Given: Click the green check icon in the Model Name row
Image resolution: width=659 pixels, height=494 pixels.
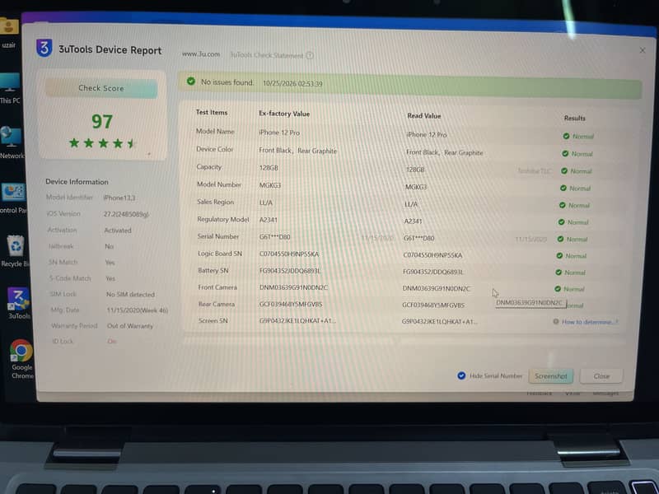Looking at the screenshot, I should click(566, 136).
